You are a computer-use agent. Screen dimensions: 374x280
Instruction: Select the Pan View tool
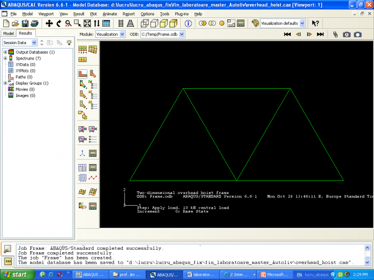pyautogui.click(x=49, y=23)
